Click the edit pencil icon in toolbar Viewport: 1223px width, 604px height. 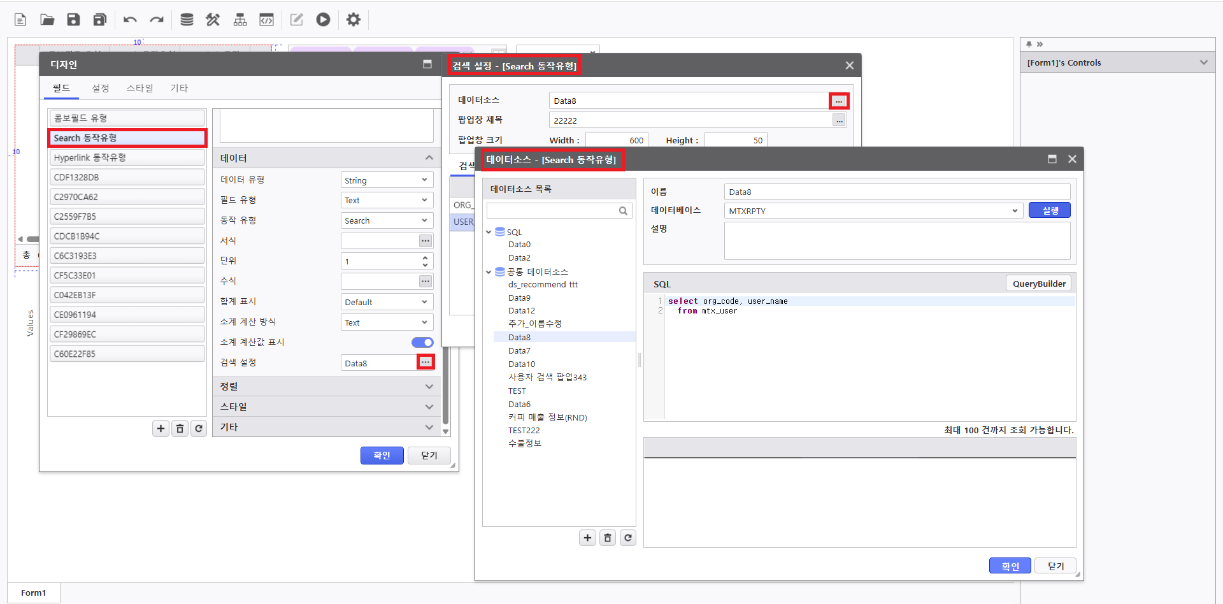pyautogui.click(x=297, y=20)
